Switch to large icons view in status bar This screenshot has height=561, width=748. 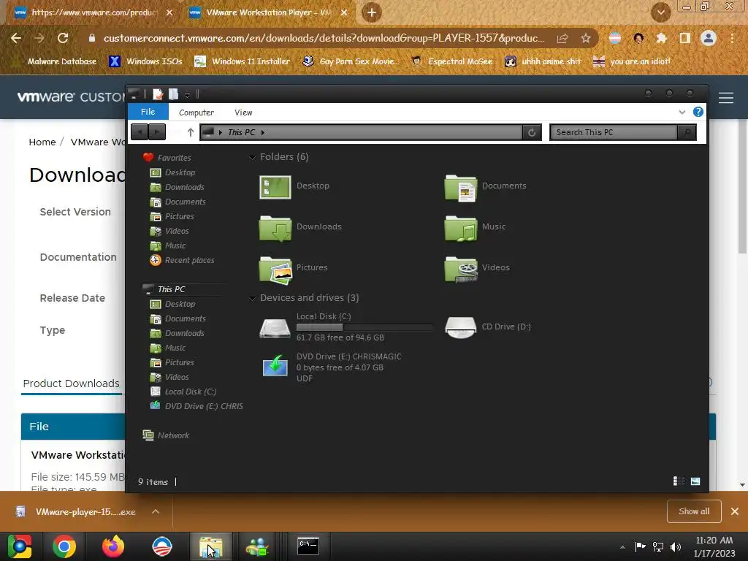[695, 481]
